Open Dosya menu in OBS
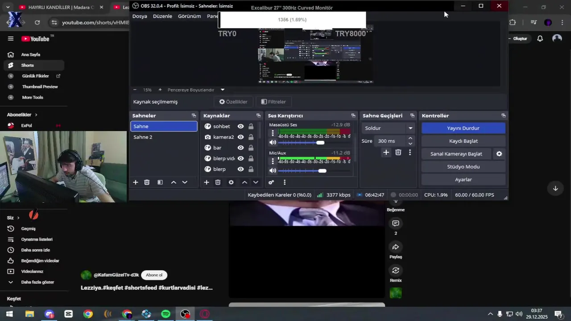 pyautogui.click(x=140, y=16)
